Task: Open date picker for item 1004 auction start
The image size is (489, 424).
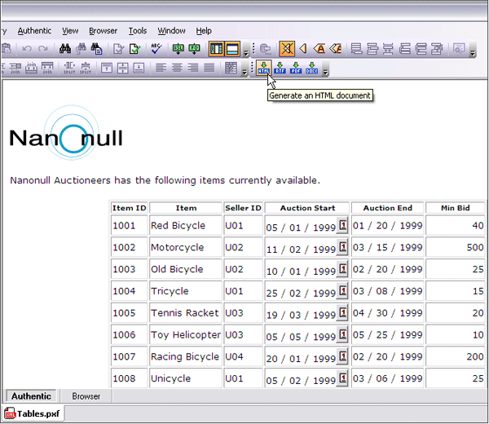Action: [x=342, y=291]
